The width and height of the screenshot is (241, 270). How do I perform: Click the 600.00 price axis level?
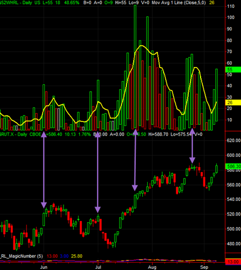234,155
